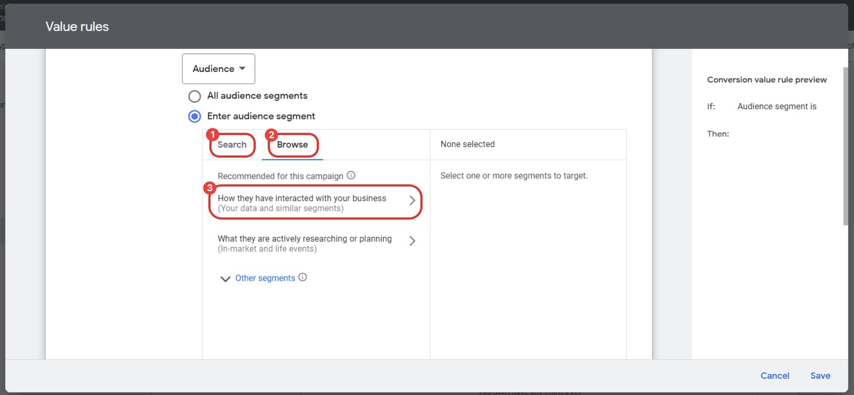Expand What they are actively researching or planning
This screenshot has height=395, width=854.
pyautogui.click(x=305, y=243)
